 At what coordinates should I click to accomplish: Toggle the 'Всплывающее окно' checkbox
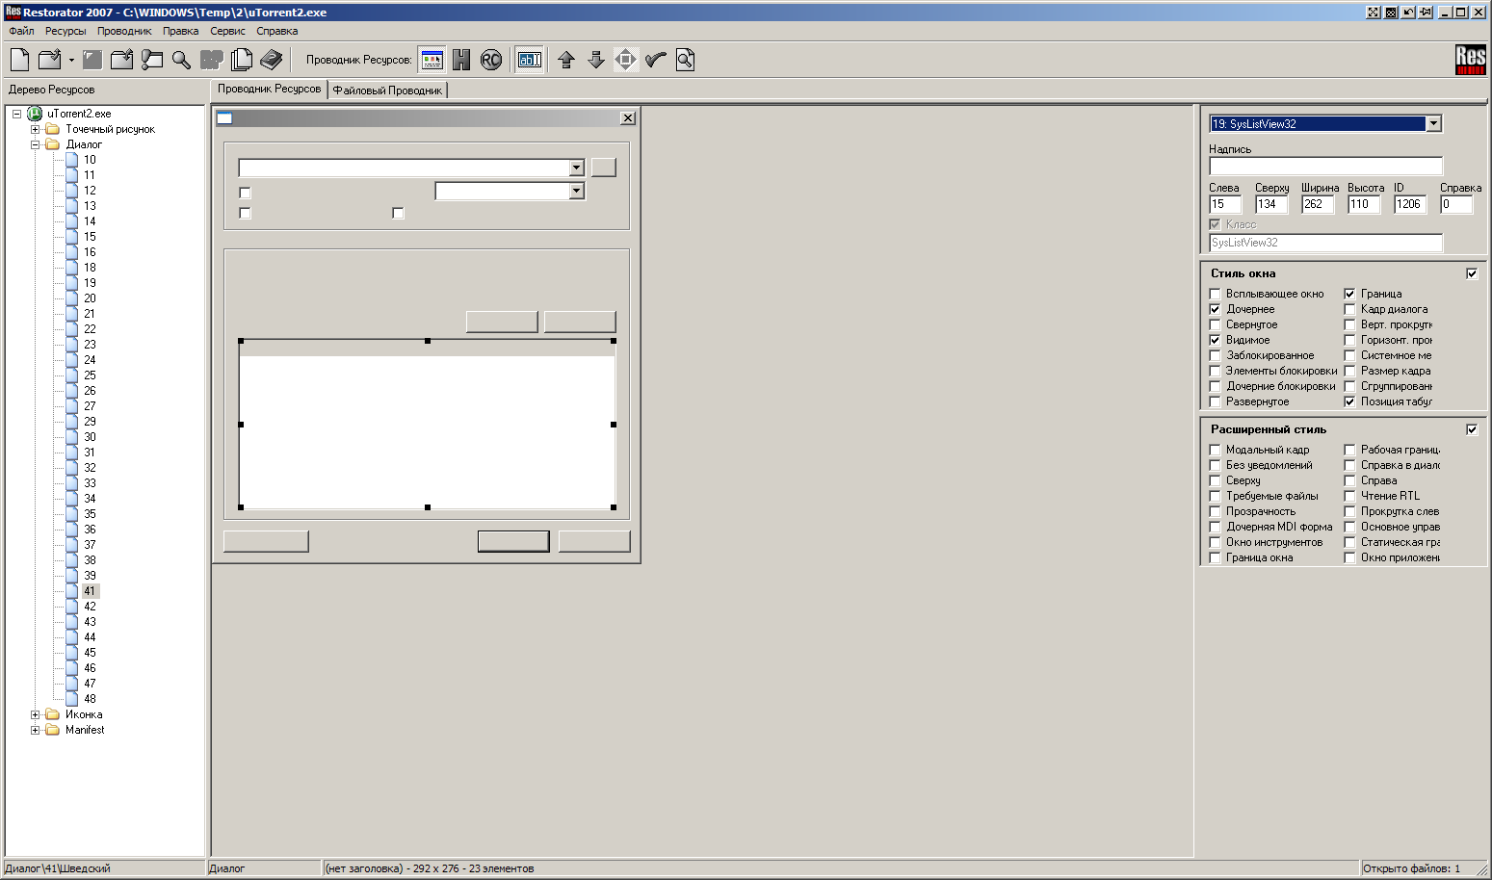point(1216,294)
